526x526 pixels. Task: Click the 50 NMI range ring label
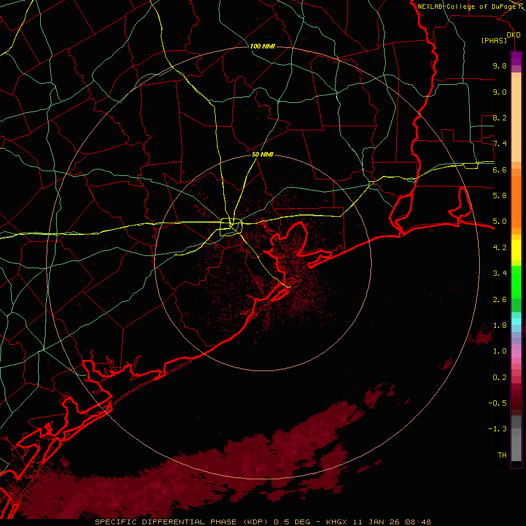tap(262, 154)
